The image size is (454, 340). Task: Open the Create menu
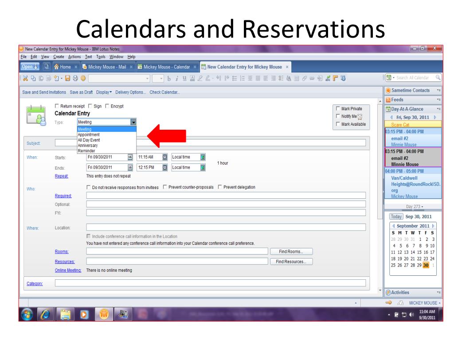(59, 57)
